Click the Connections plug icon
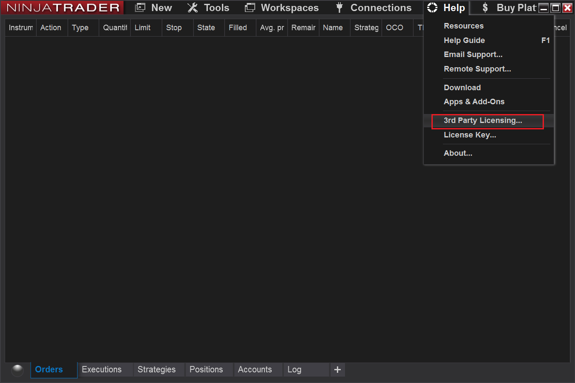Screen dimensions: 575x383 [339, 8]
